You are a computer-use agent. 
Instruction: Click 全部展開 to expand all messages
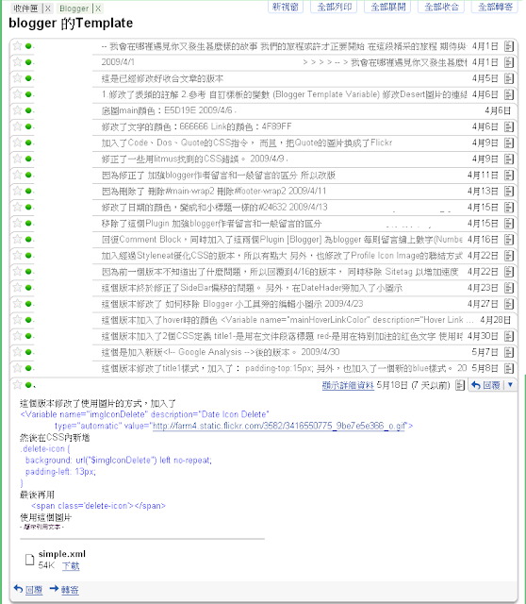click(x=387, y=7)
